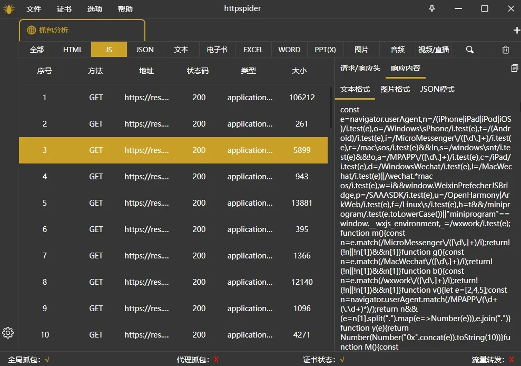
Task: Toggle 全局抓包 status checkmark
Action: pos(47,360)
